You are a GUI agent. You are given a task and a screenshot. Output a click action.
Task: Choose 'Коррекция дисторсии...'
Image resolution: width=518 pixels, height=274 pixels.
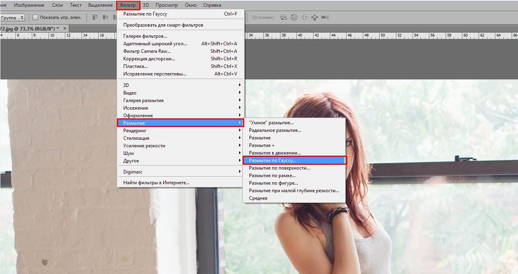pyautogui.click(x=181, y=59)
